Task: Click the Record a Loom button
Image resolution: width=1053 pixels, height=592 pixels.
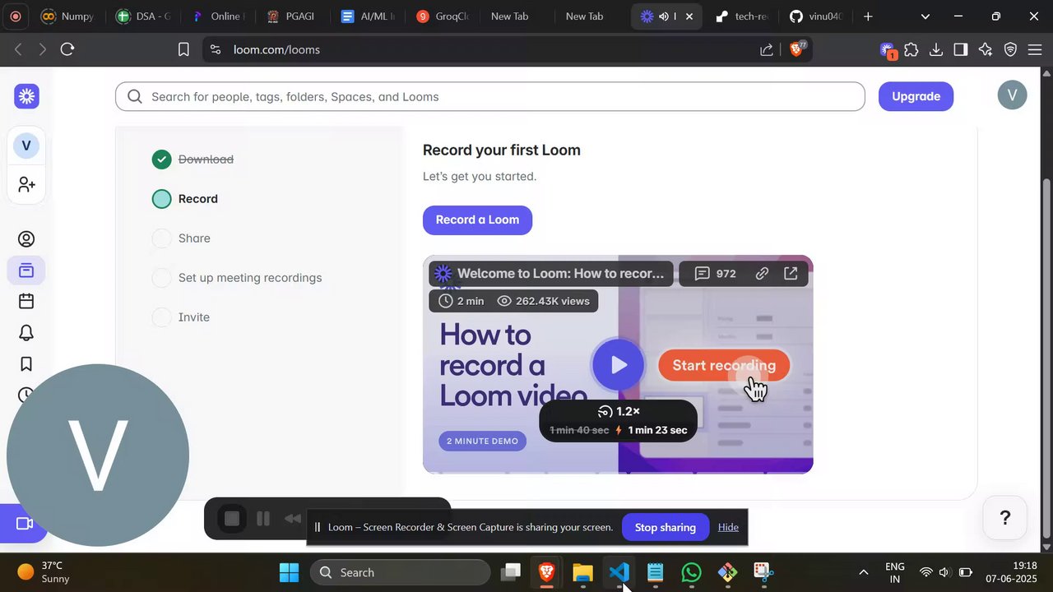Action: click(x=477, y=220)
